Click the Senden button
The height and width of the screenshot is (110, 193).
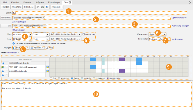pyautogui.click(x=6, y=7)
